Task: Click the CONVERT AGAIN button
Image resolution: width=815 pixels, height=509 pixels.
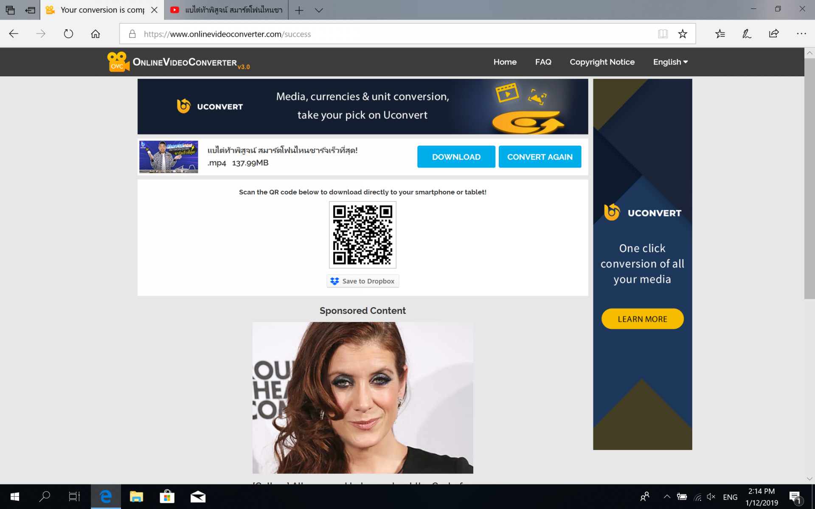Action: [540, 157]
